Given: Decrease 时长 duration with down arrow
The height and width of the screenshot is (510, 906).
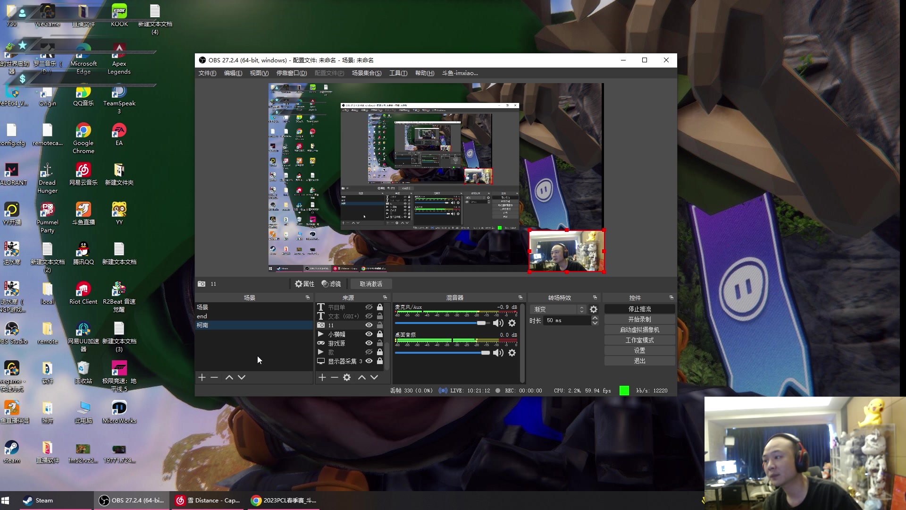Looking at the screenshot, I should click(595, 323).
